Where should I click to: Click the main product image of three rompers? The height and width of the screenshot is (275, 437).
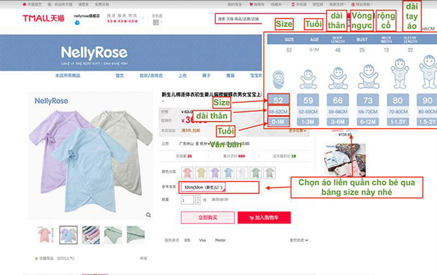tap(91, 156)
